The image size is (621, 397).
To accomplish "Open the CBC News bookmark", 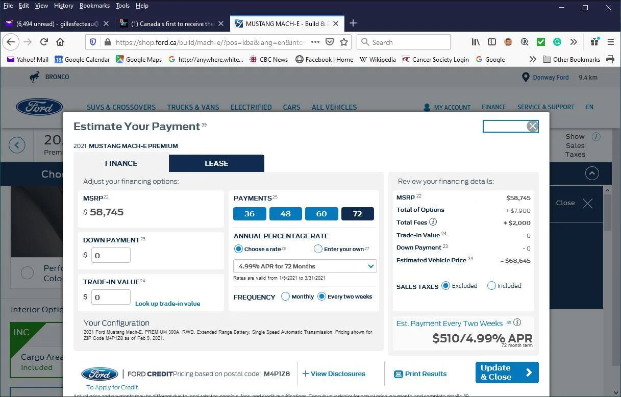I will pyautogui.click(x=268, y=59).
